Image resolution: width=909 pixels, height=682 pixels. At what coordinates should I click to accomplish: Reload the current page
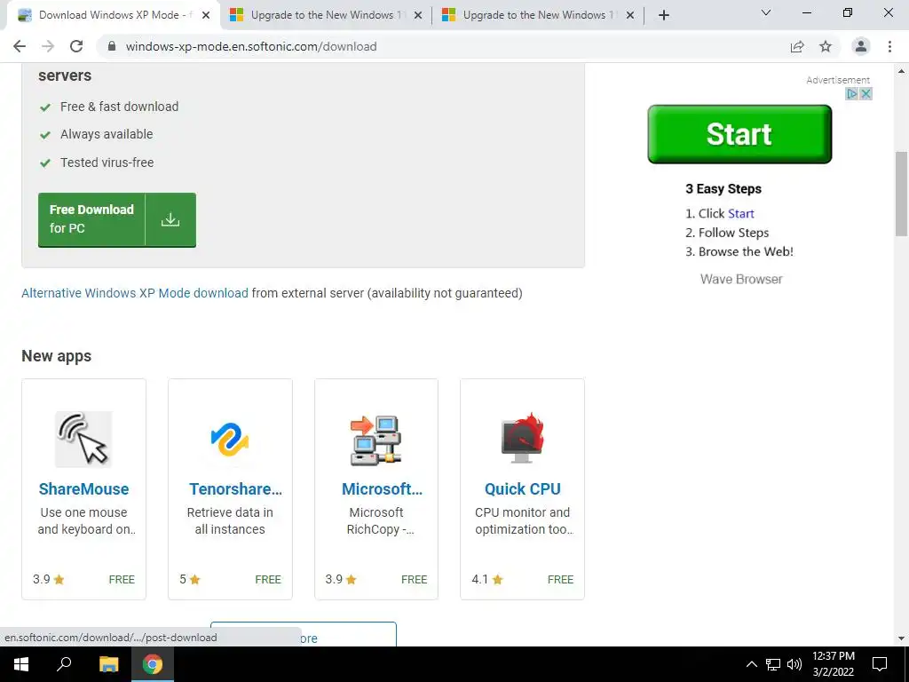pyautogui.click(x=76, y=46)
